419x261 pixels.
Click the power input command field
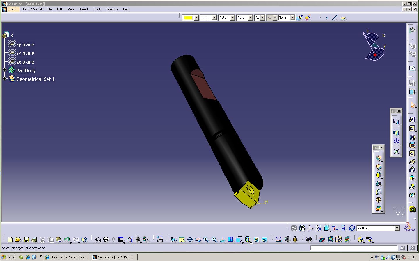[x=354, y=248]
